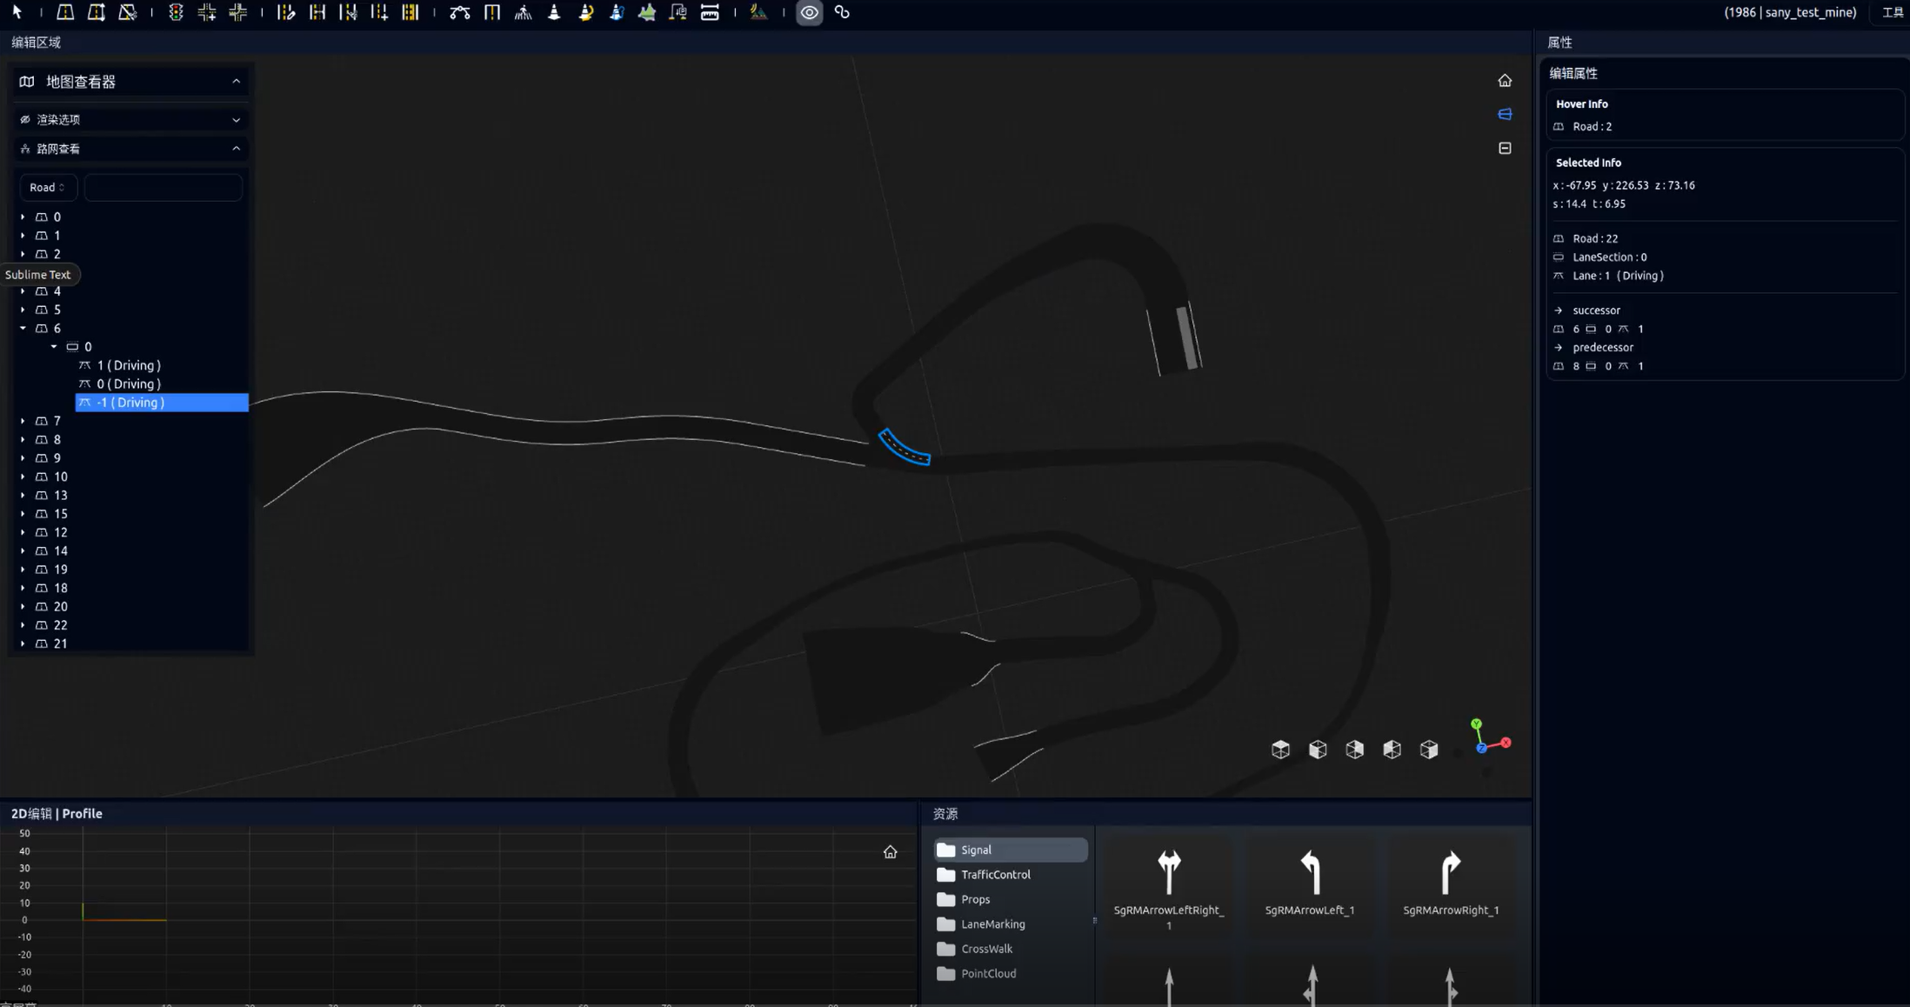Image resolution: width=1910 pixels, height=1007 pixels.
Task: Click the minus square viewport icon
Action: [x=1505, y=148]
